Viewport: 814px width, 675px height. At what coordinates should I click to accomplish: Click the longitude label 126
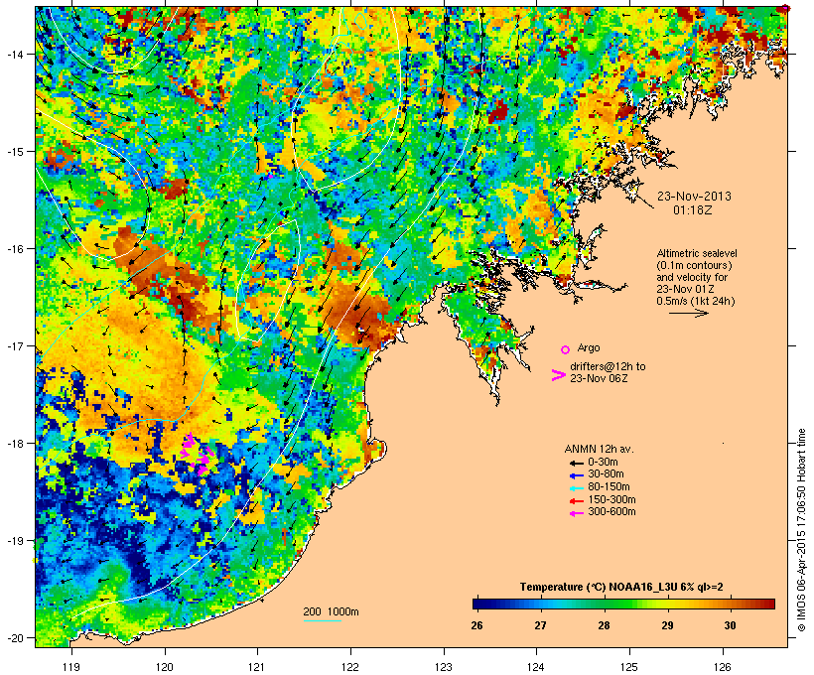(x=723, y=667)
